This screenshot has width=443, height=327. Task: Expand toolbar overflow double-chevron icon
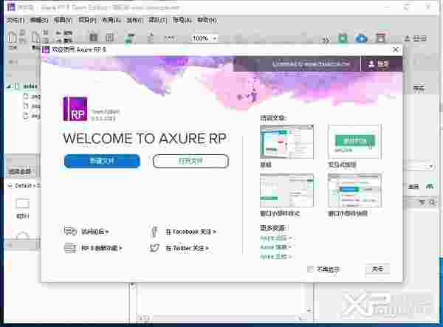[326, 40]
